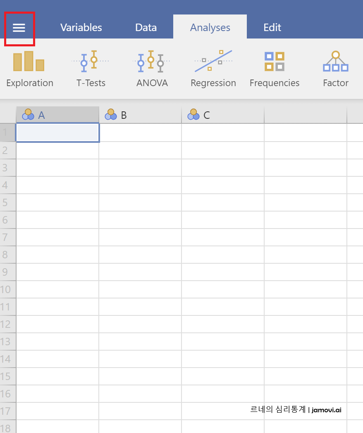Select cell in column A row 5
Screen dimensions: 363x433
click(x=57, y=202)
